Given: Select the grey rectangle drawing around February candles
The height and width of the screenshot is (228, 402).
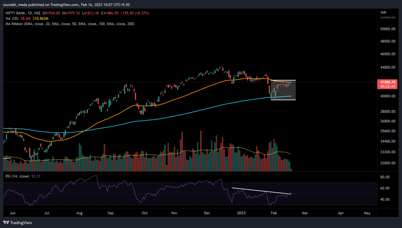Looking at the screenshot, I should pos(283,90).
